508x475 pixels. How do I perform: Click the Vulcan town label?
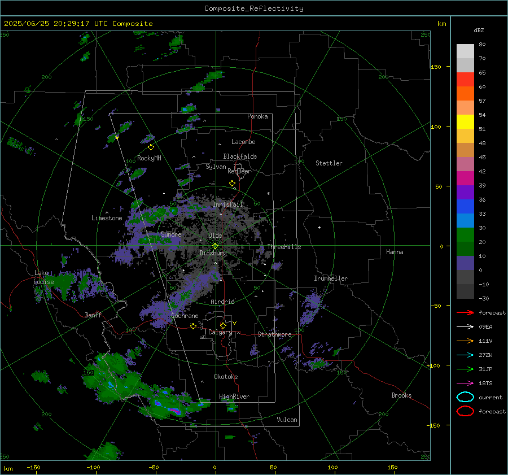(x=287, y=420)
